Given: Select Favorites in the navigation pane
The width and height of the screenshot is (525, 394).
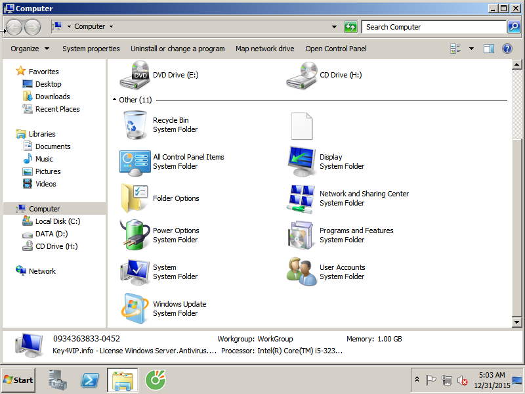Looking at the screenshot, I should pos(43,72).
